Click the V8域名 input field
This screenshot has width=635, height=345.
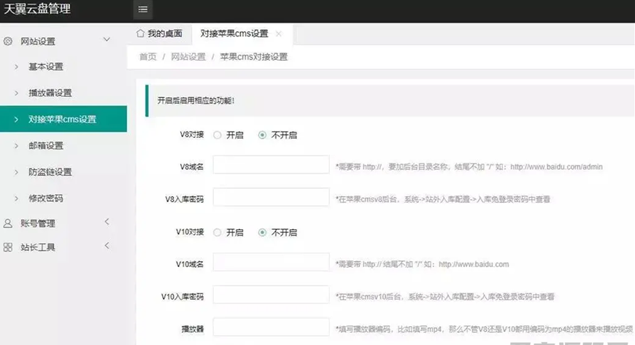tap(271, 166)
